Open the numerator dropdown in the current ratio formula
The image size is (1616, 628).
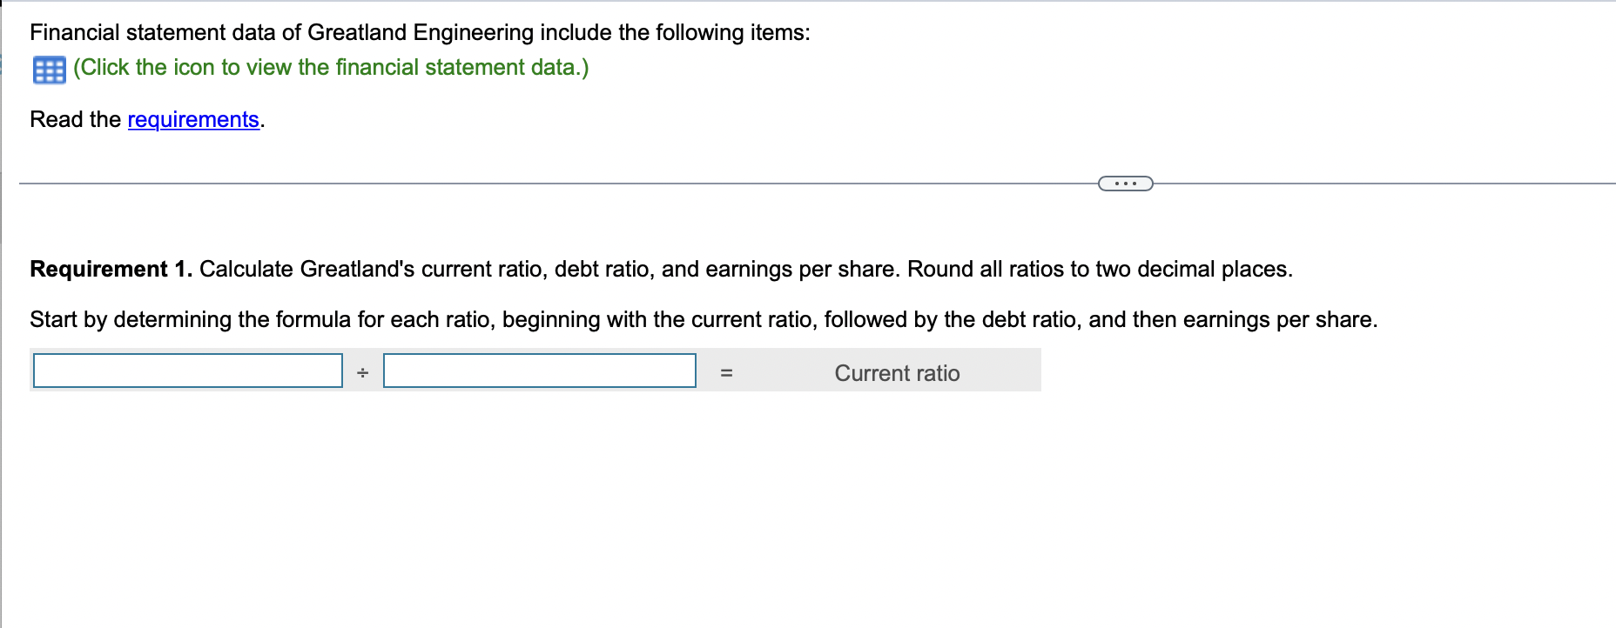(187, 371)
